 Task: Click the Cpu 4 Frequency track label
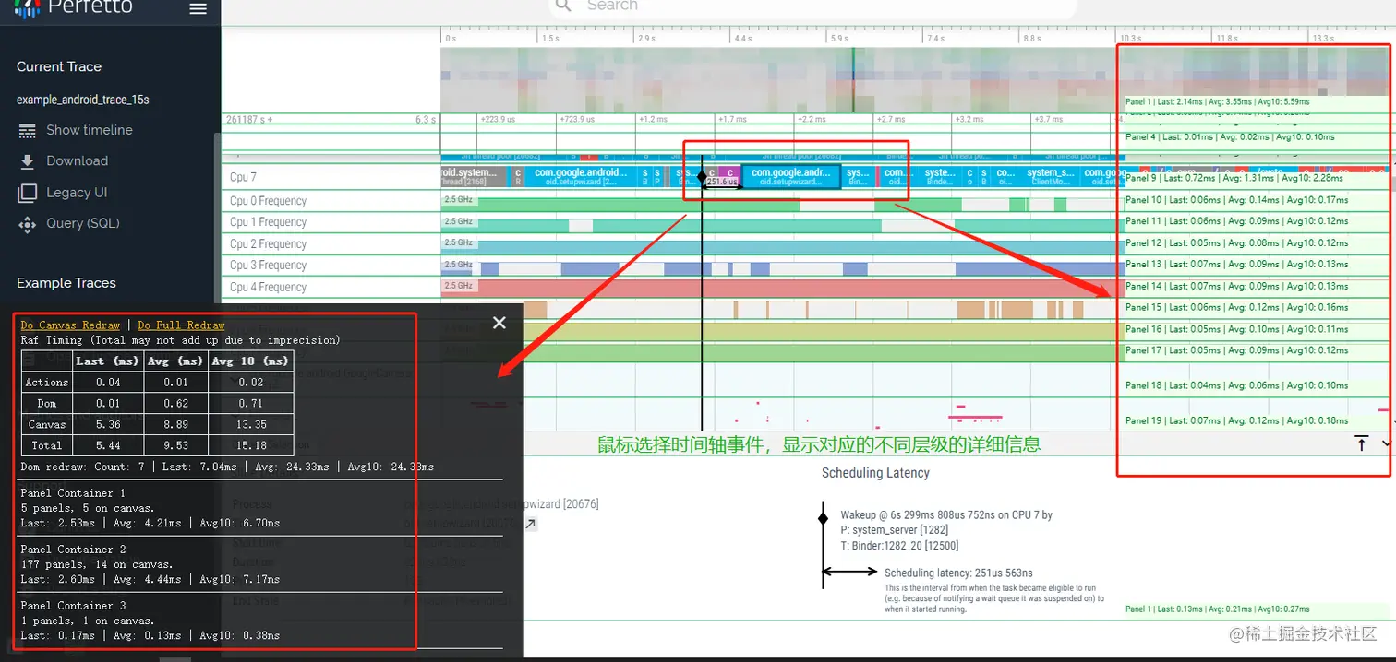[x=268, y=288]
